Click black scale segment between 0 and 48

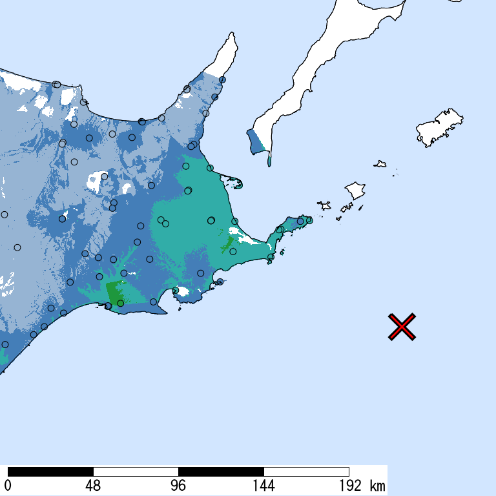tap(50, 471)
